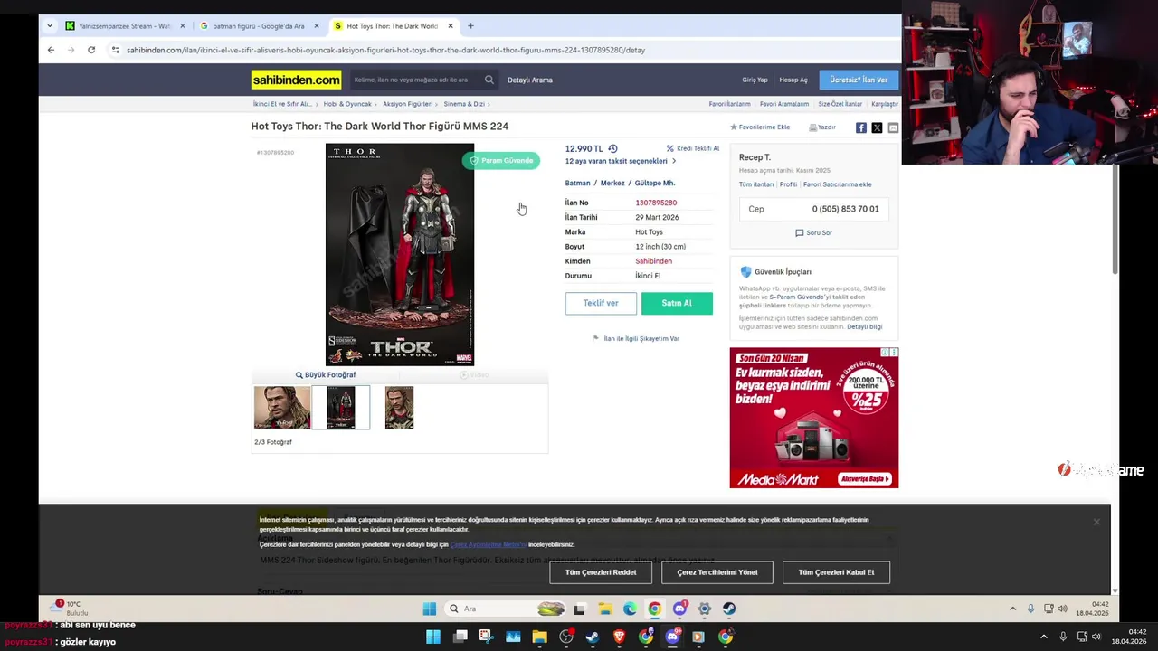1158x651 pixels.
Task: Open site information icon in address bar
Action: (x=115, y=50)
